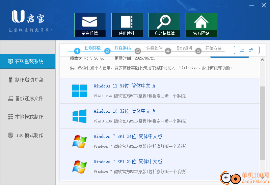Click the list icon beside 本地模式制作
270x185 pixels.
[10, 117]
